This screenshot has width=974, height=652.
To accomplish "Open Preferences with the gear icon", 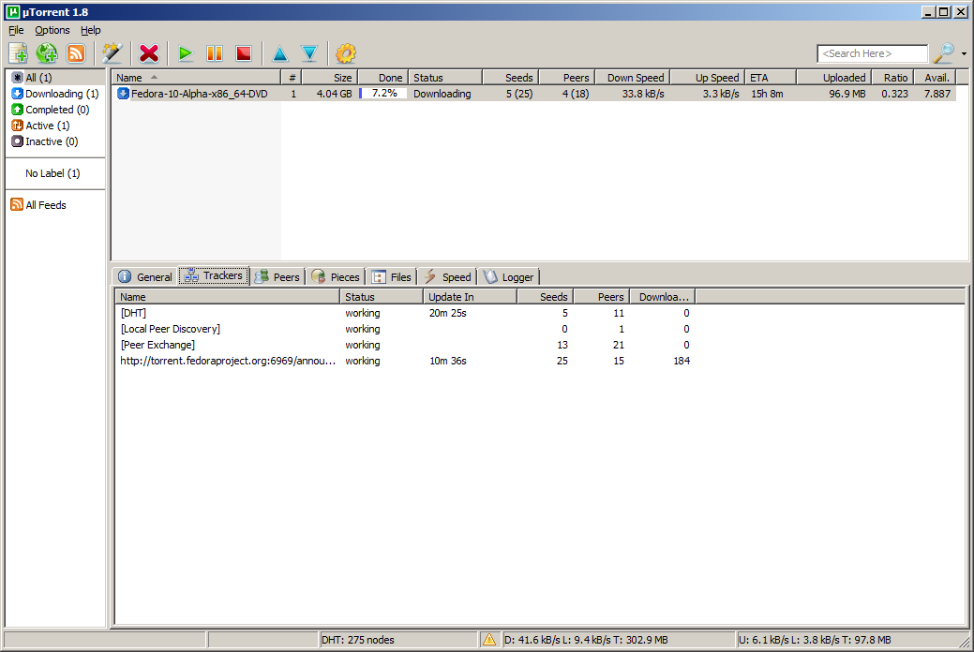I will (346, 53).
